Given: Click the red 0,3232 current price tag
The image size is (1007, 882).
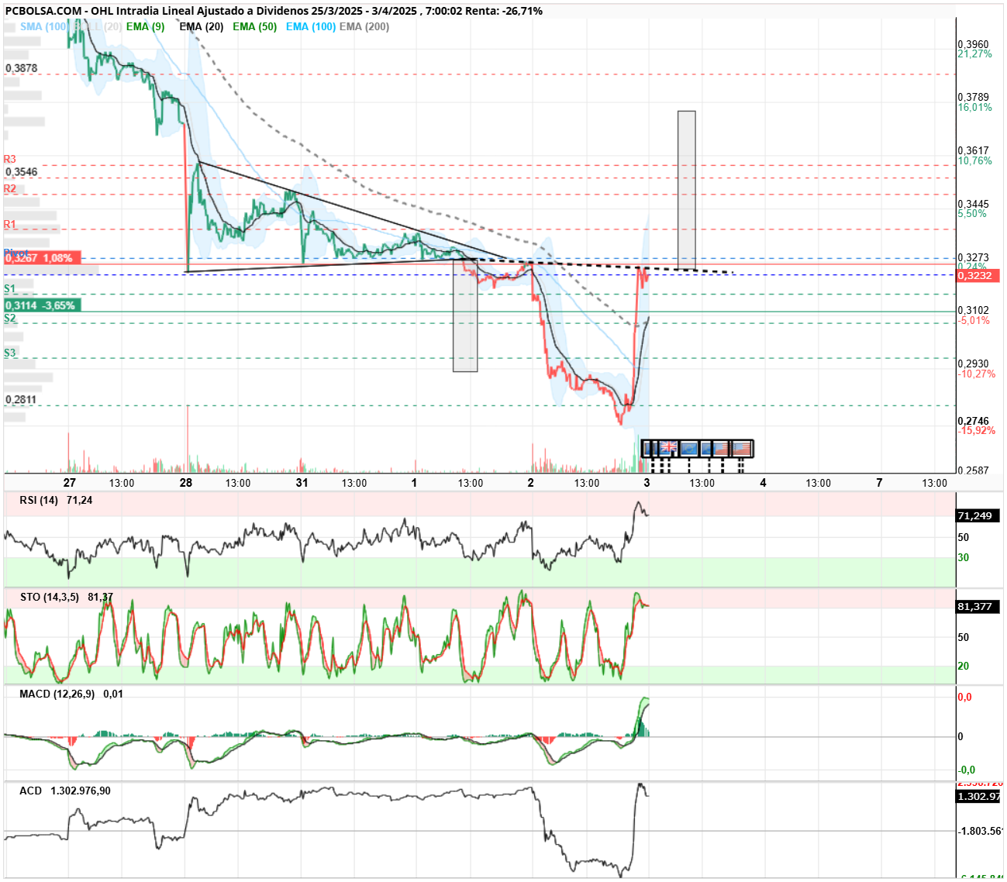Looking at the screenshot, I should [978, 276].
